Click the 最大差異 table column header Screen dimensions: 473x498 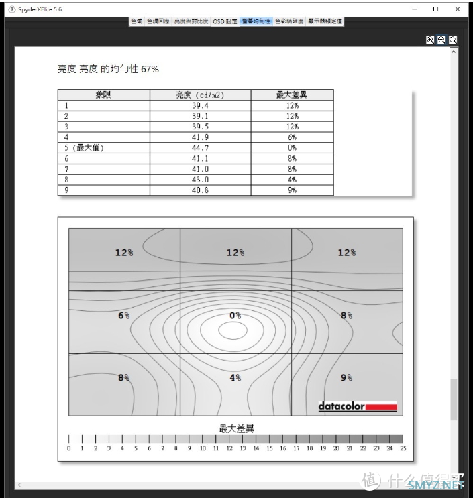click(292, 95)
